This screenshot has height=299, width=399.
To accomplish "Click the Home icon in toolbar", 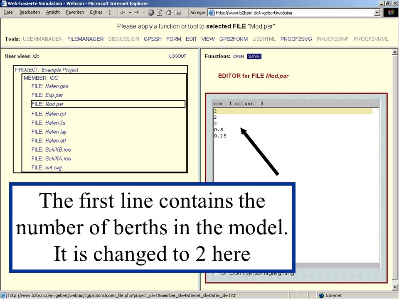I will [x=168, y=12].
